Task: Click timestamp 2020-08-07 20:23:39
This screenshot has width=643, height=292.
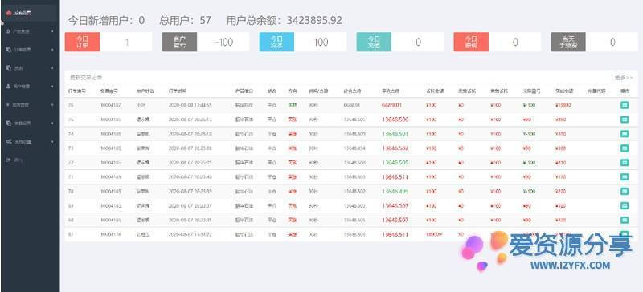Action: 190,191
